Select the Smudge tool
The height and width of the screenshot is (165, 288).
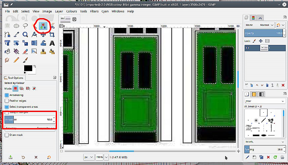[7, 60]
